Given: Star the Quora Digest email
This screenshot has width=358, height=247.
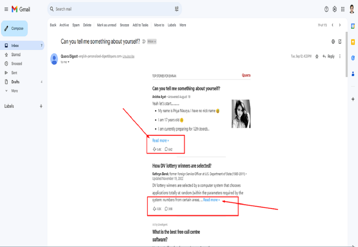Looking at the screenshot, I should click(317, 56).
